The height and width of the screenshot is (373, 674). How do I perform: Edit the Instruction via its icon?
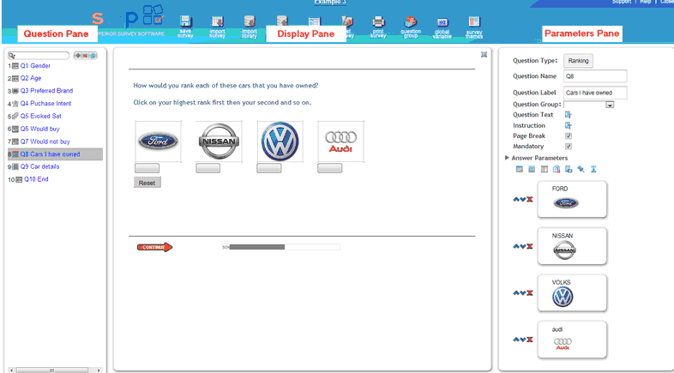[569, 125]
